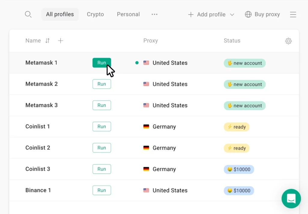Click the green proxy status dot for Metamask 1
308x214 pixels.
[x=137, y=63]
